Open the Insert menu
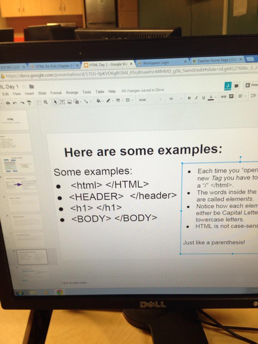This screenshot has width=258, height=344. [x=29, y=93]
